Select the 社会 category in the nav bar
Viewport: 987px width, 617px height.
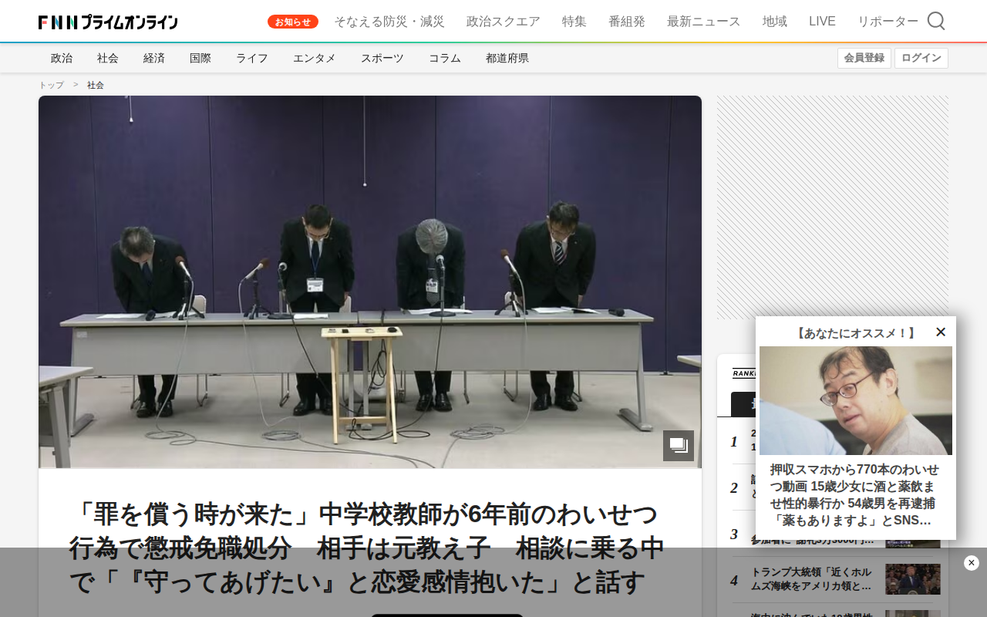(108, 58)
